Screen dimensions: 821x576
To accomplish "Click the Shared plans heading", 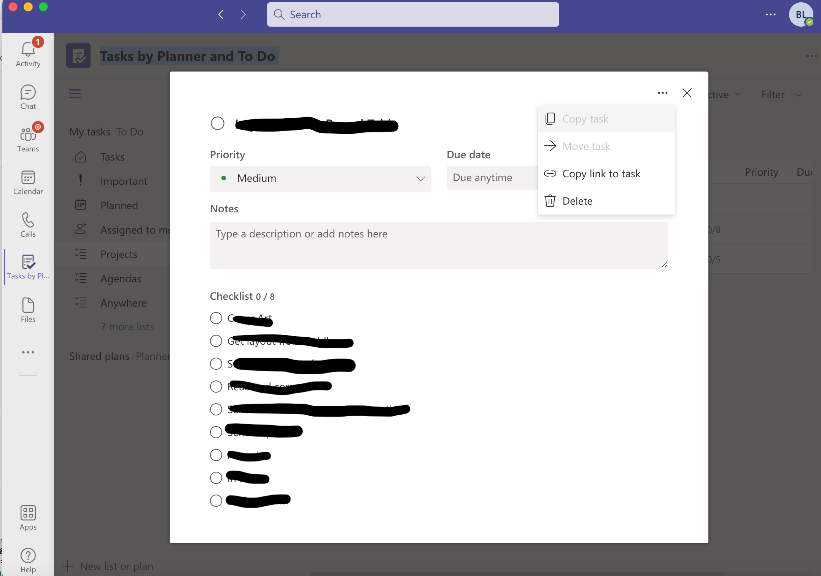I will (x=99, y=356).
